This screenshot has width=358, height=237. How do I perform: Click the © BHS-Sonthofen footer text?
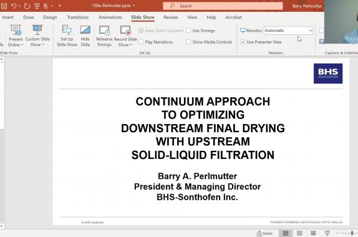pyautogui.click(x=93, y=223)
